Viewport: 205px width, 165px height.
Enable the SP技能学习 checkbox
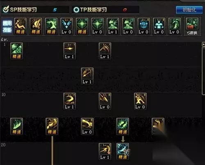[x=6, y=9]
